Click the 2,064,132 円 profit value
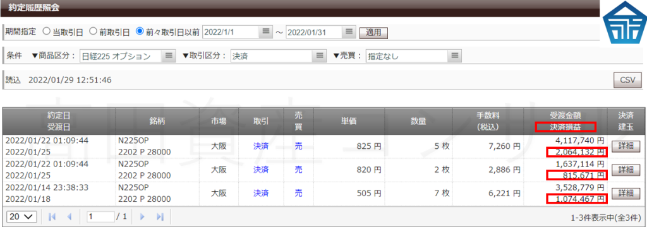This screenshot has height=227, width=647. point(579,153)
